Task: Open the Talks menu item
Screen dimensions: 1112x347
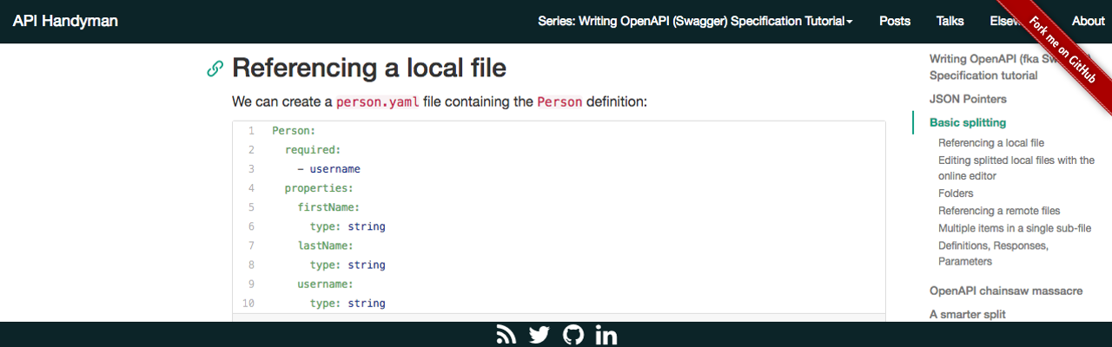Action: [950, 21]
